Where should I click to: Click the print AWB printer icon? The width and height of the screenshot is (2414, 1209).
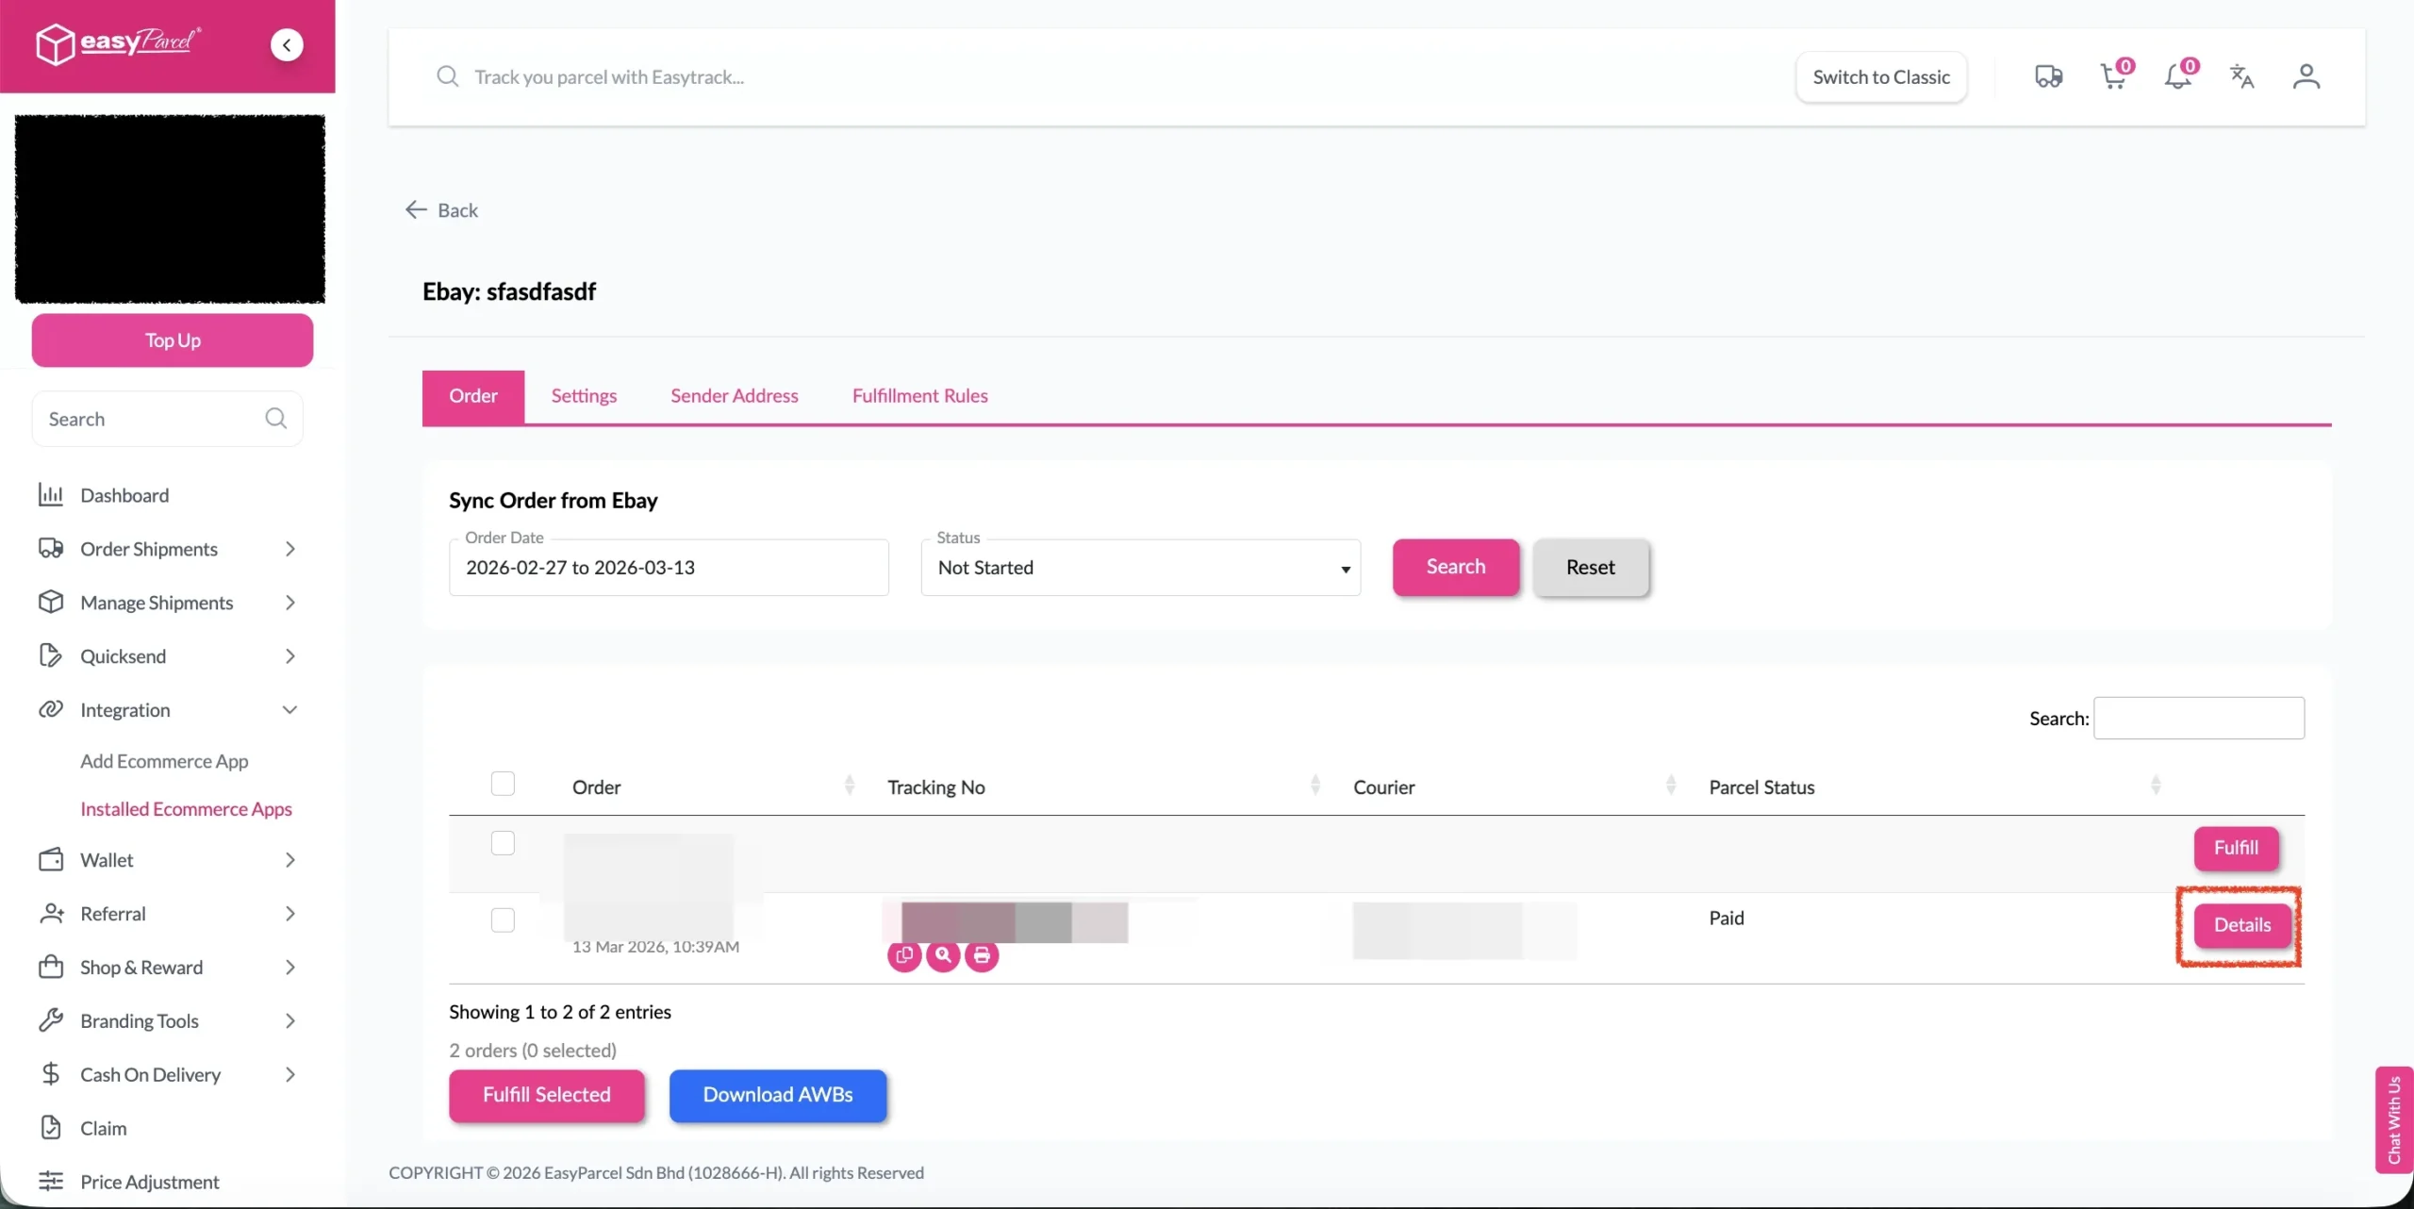982,955
